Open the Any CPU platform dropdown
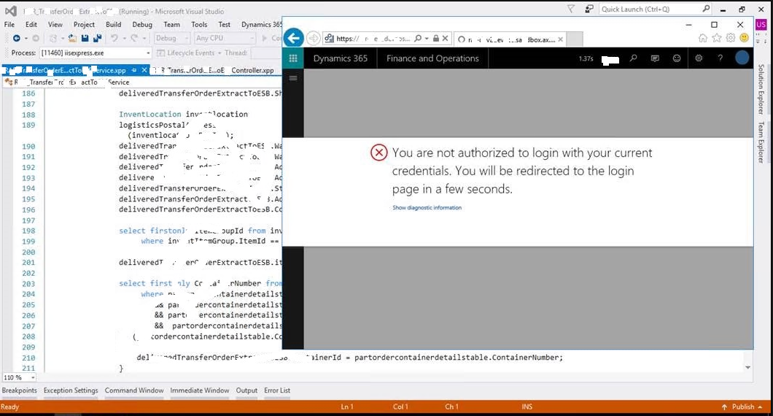 pos(225,38)
